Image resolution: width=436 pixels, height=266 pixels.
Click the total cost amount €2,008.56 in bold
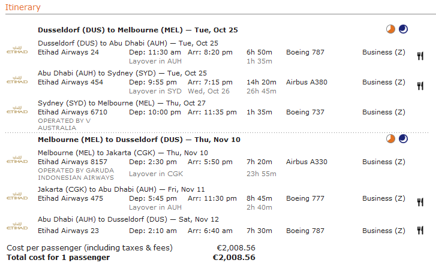234,258
